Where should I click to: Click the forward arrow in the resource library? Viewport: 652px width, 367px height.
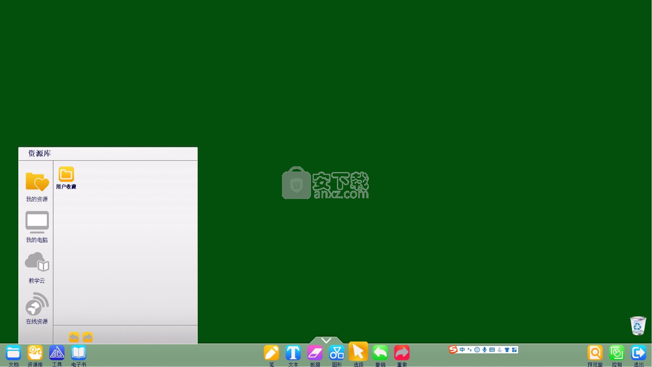point(88,337)
